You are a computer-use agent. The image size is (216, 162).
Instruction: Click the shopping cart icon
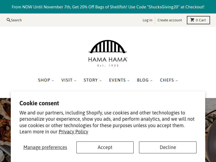click(x=192, y=20)
